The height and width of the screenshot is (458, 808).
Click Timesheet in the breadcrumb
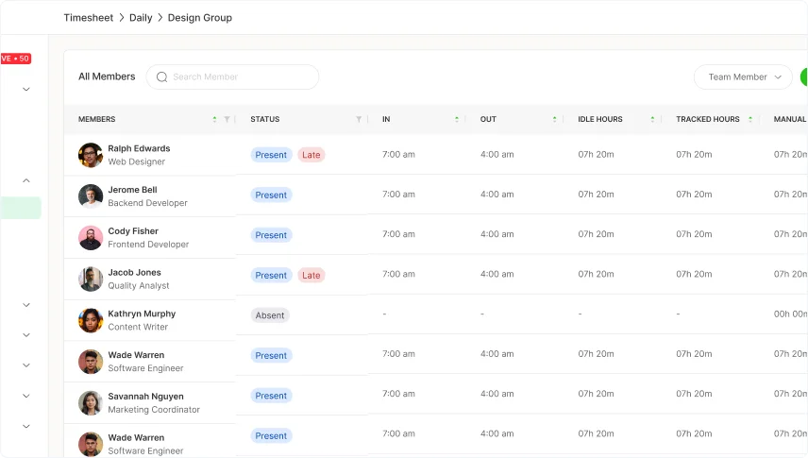coord(88,18)
